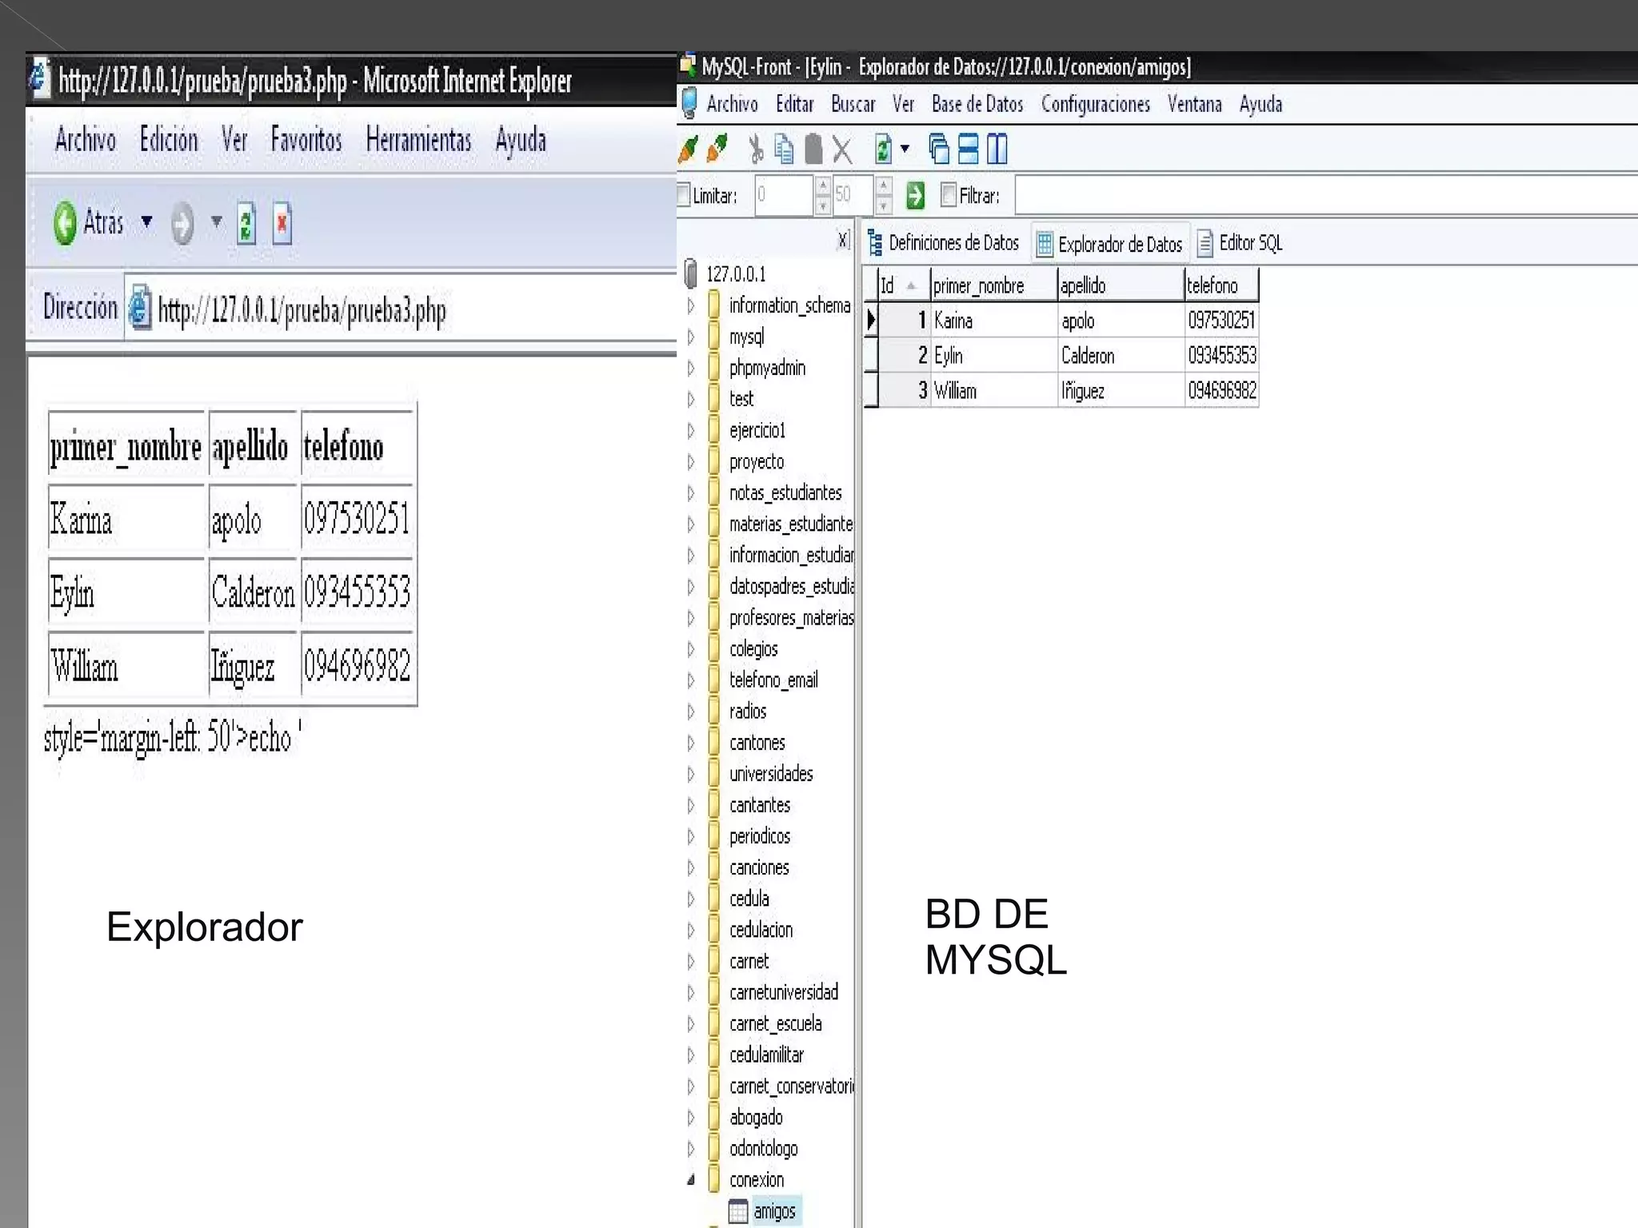Click the 127.0.0.1 server icon in tree
The width and height of the screenshot is (1638, 1228).
coord(691,274)
